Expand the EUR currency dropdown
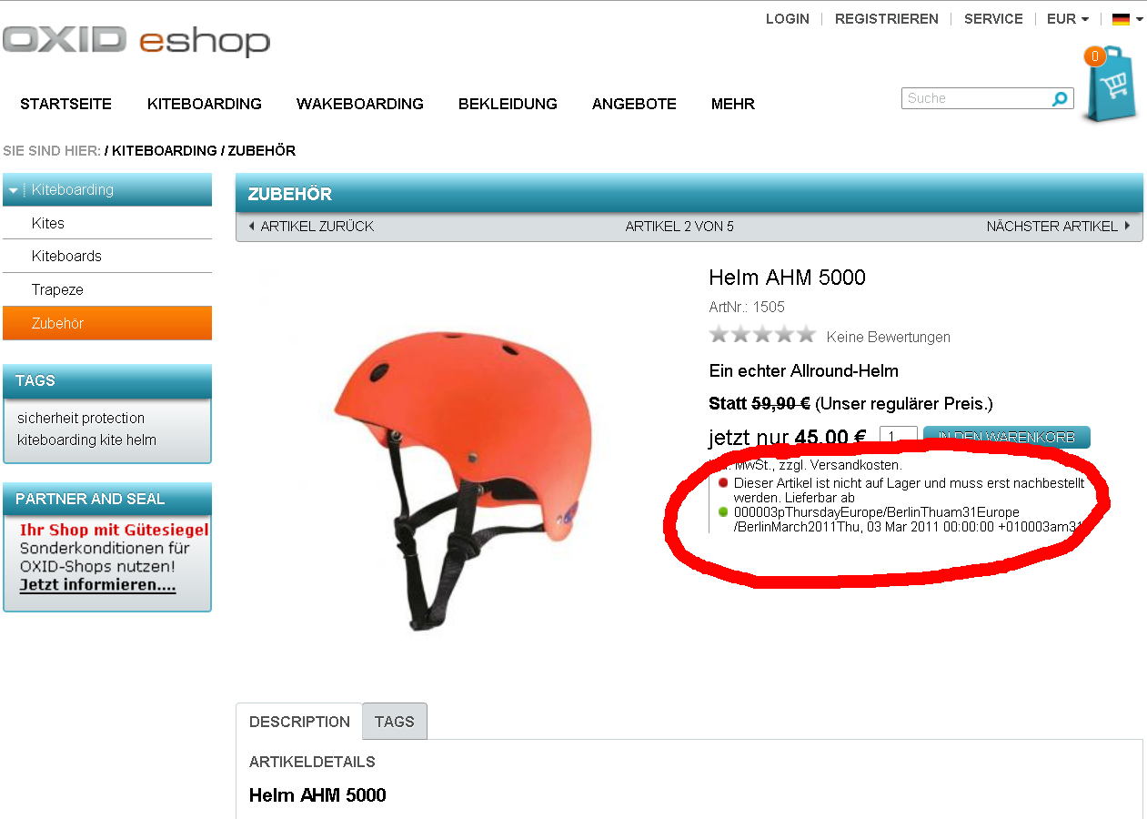Screen dimensions: 1147x819 [x=1068, y=19]
